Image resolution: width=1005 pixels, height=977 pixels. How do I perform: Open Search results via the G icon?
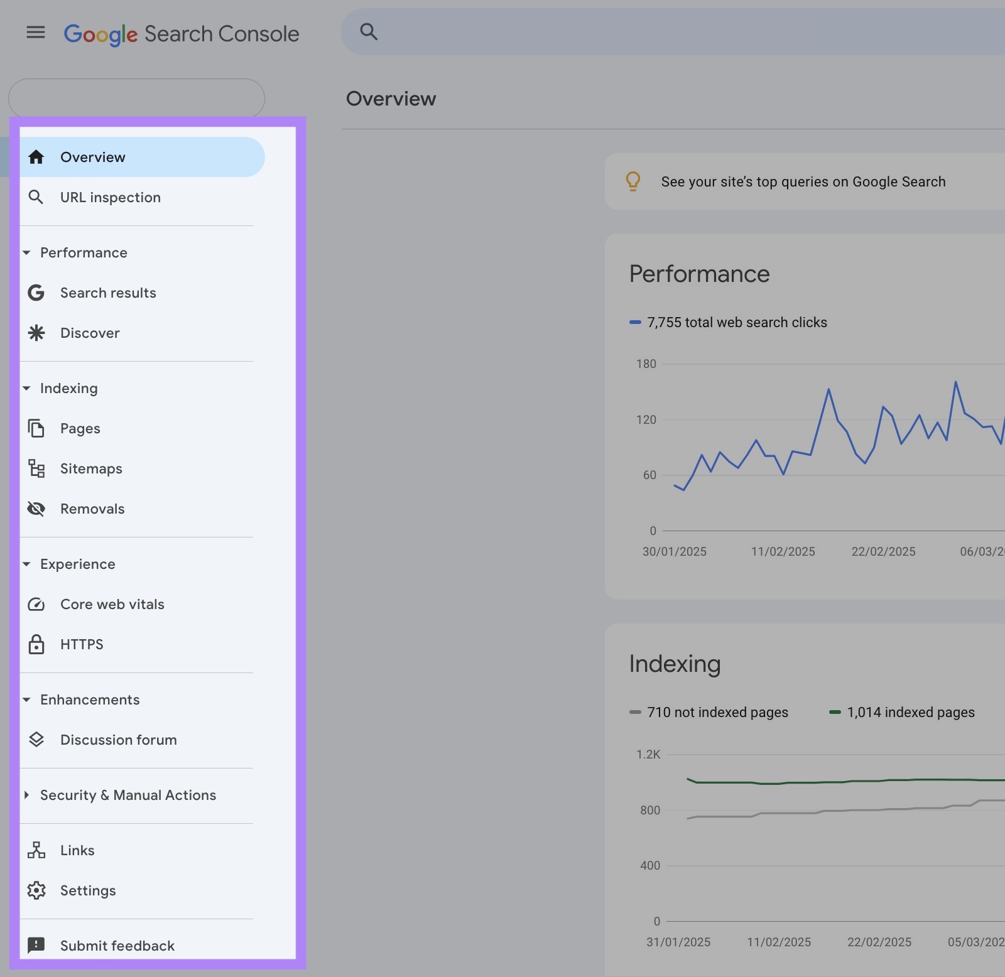pyautogui.click(x=36, y=293)
